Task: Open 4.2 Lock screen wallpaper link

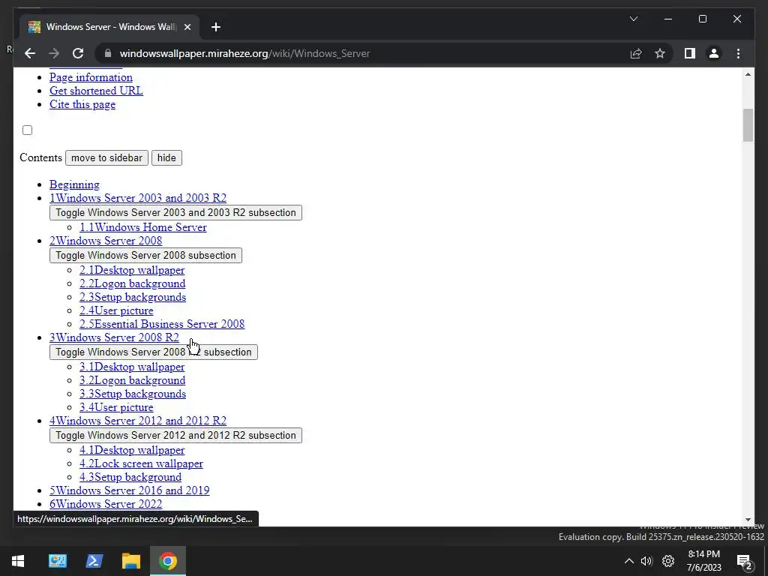Action: pyautogui.click(x=142, y=463)
